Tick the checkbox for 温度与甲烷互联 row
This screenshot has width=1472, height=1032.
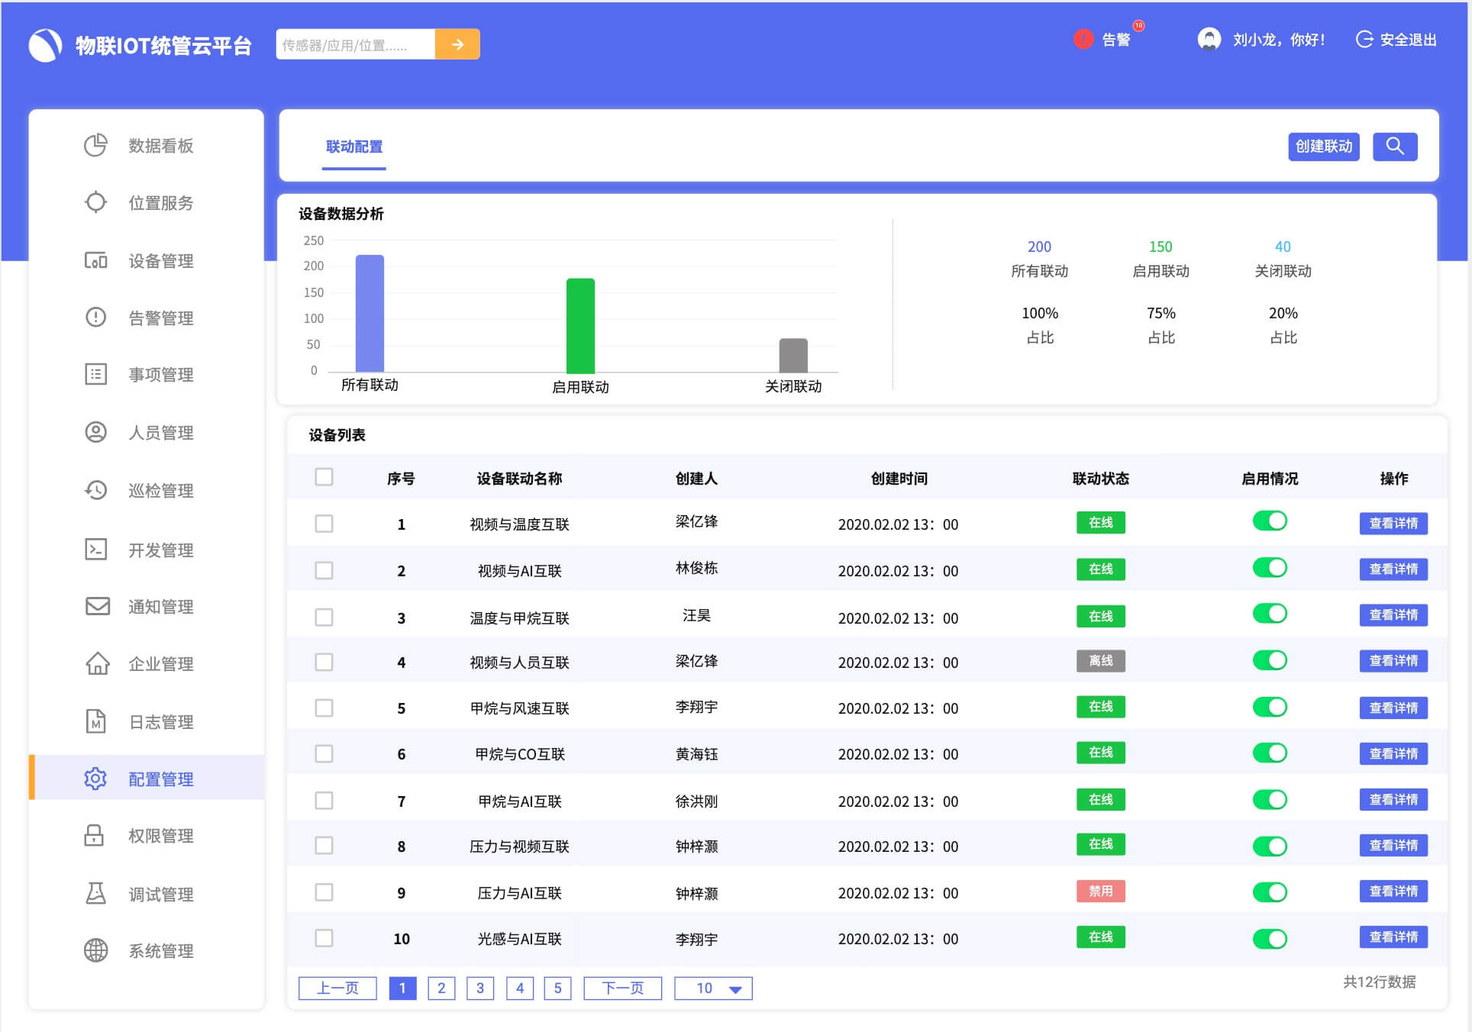click(x=324, y=615)
